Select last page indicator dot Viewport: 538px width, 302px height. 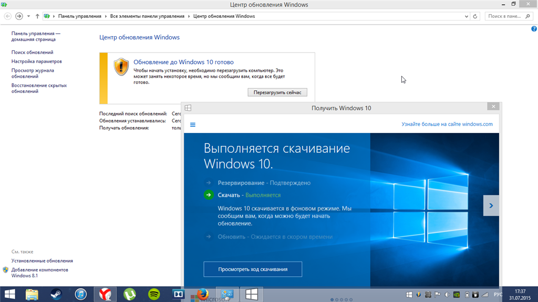click(350, 299)
